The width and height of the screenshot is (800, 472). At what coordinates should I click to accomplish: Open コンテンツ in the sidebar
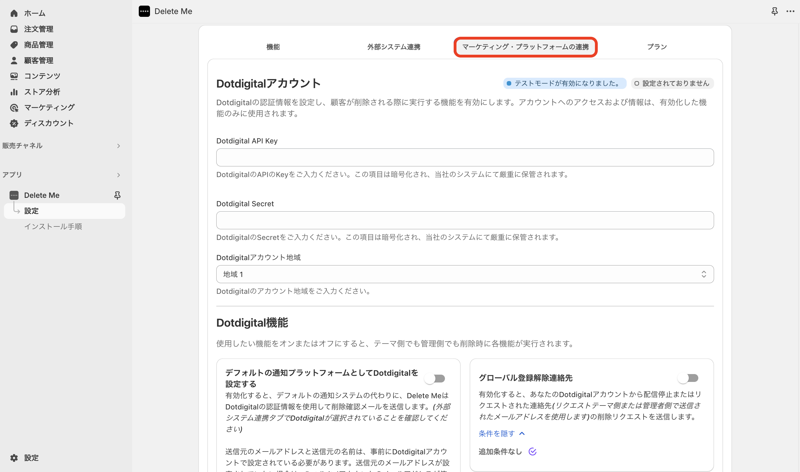click(42, 76)
